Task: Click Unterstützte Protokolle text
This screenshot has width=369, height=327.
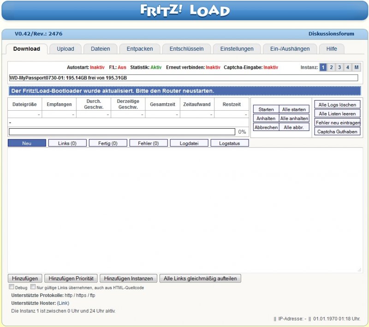Action: click(x=53, y=295)
